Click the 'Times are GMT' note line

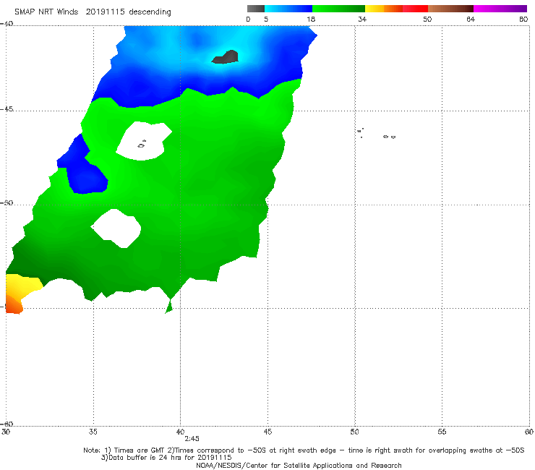click(304, 450)
